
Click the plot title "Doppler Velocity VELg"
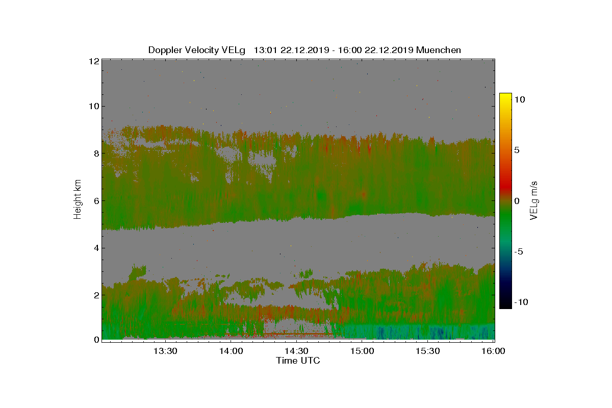[x=196, y=50]
